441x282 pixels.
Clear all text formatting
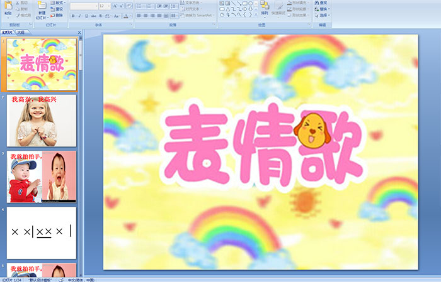(129, 6)
